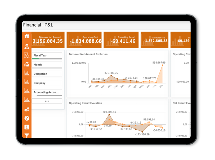
Task: Click the question mark help icon
Action: pyautogui.click(x=27, y=118)
